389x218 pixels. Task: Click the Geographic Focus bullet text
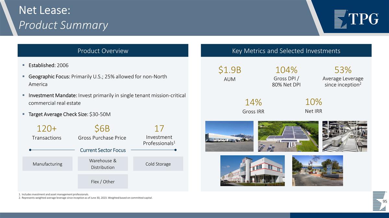pos(98,81)
